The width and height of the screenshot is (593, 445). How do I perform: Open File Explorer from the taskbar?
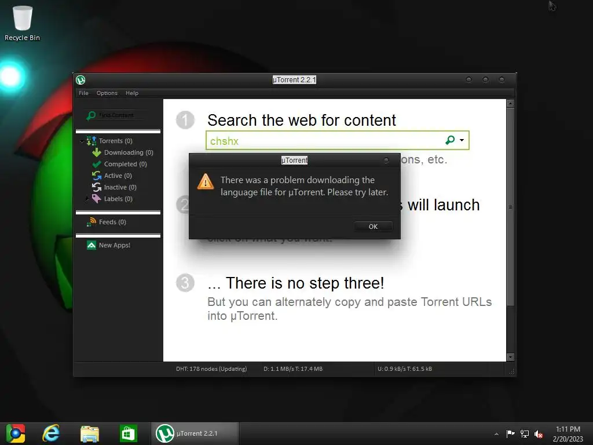click(x=90, y=433)
